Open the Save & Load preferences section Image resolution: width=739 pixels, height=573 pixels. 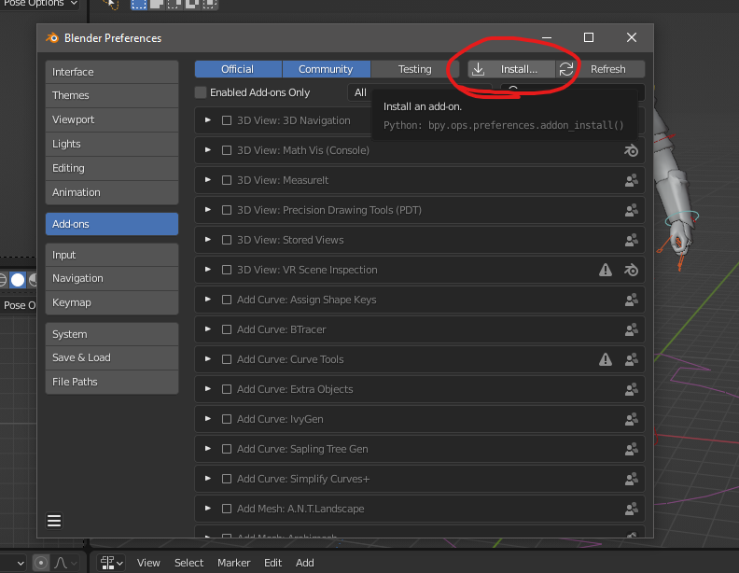click(x=112, y=357)
